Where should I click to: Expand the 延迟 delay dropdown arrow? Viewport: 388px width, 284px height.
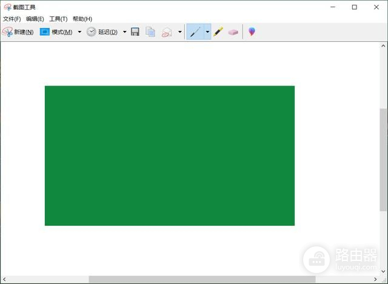click(125, 32)
